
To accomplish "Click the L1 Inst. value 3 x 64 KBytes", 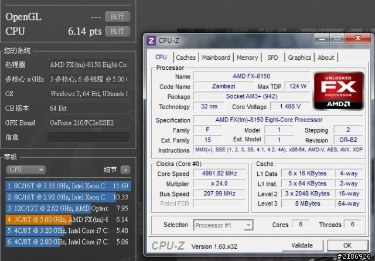I will [307, 184].
